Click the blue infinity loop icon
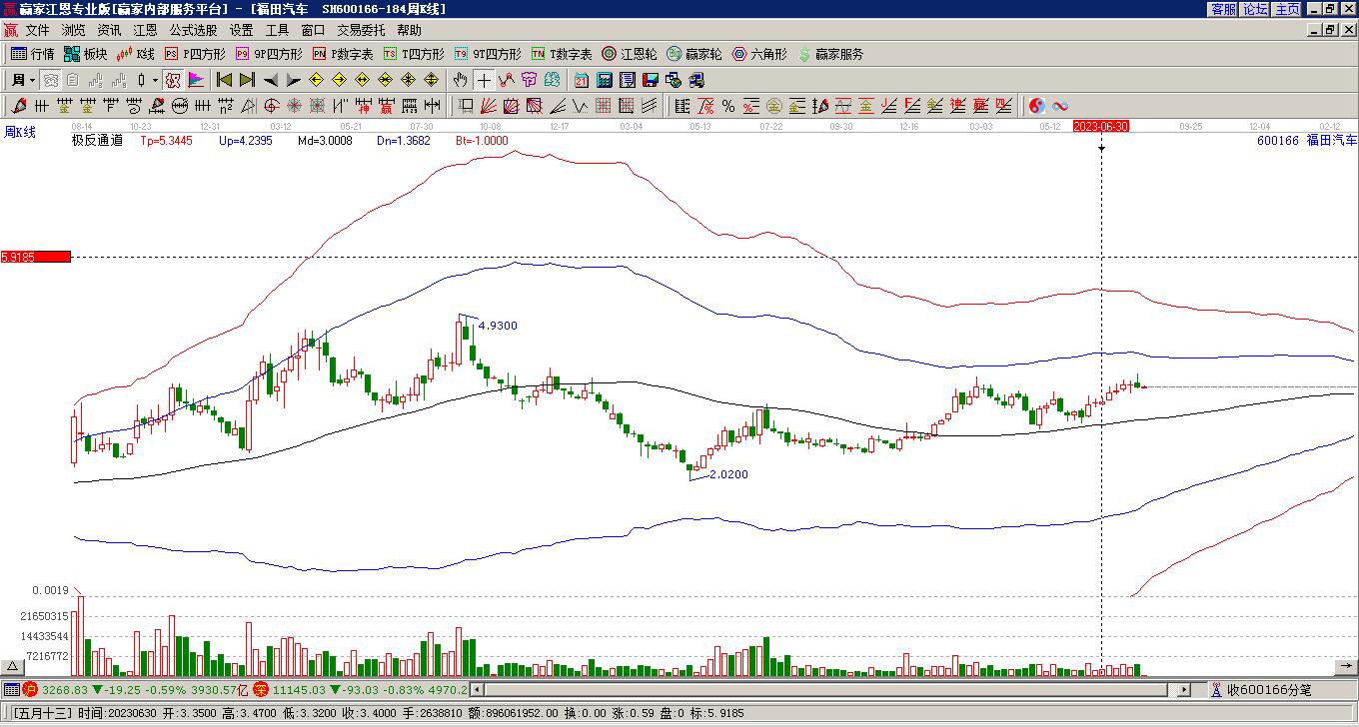The width and height of the screenshot is (1359, 727). tap(1060, 106)
